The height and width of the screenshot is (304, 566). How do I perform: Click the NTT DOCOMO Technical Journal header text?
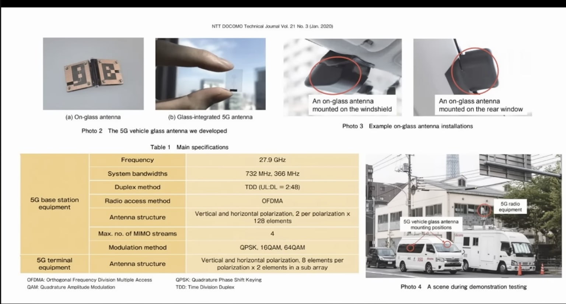(272, 26)
